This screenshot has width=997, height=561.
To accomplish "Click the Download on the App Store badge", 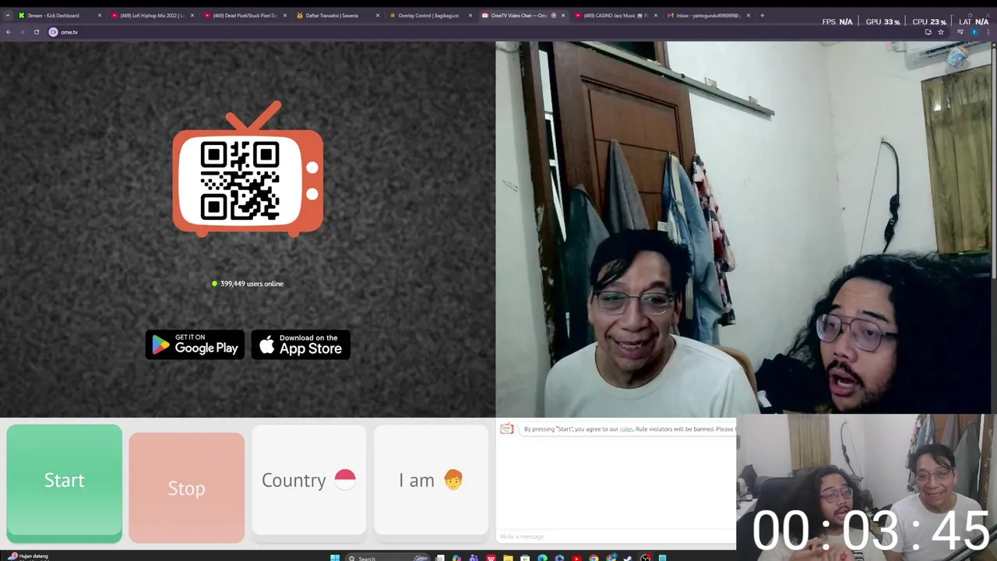I will tap(301, 344).
